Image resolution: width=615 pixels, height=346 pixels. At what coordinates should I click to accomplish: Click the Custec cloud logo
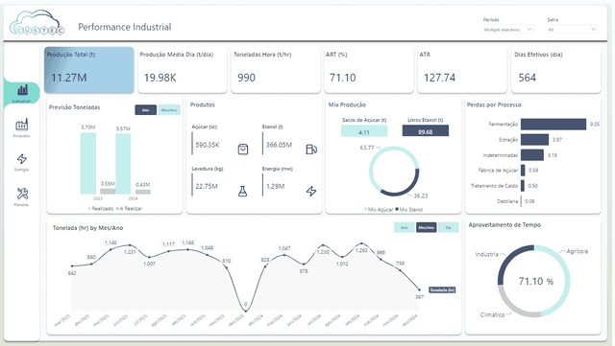37,23
